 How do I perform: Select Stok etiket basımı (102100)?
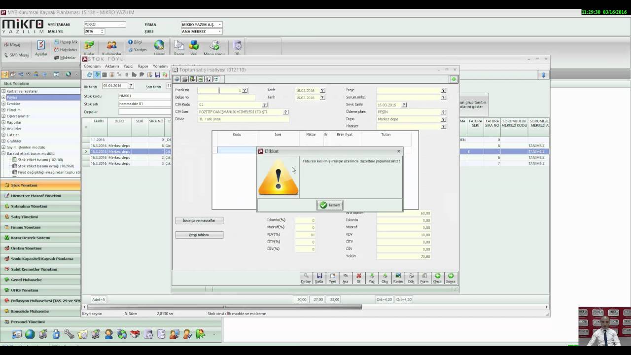tap(40, 160)
